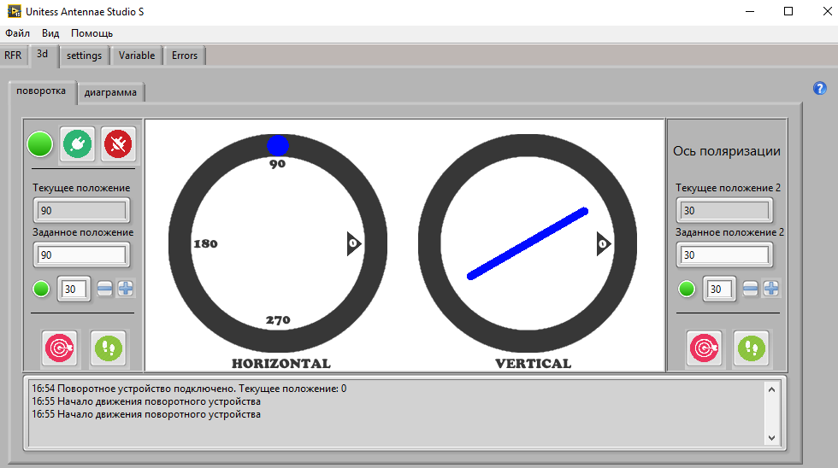Open the Помощь menu
Screen dimensions: 838x468
(x=91, y=33)
